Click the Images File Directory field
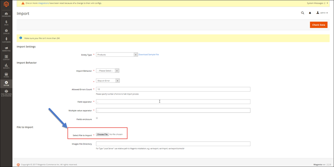Viewport: 334px width, 167px height. coord(173,144)
